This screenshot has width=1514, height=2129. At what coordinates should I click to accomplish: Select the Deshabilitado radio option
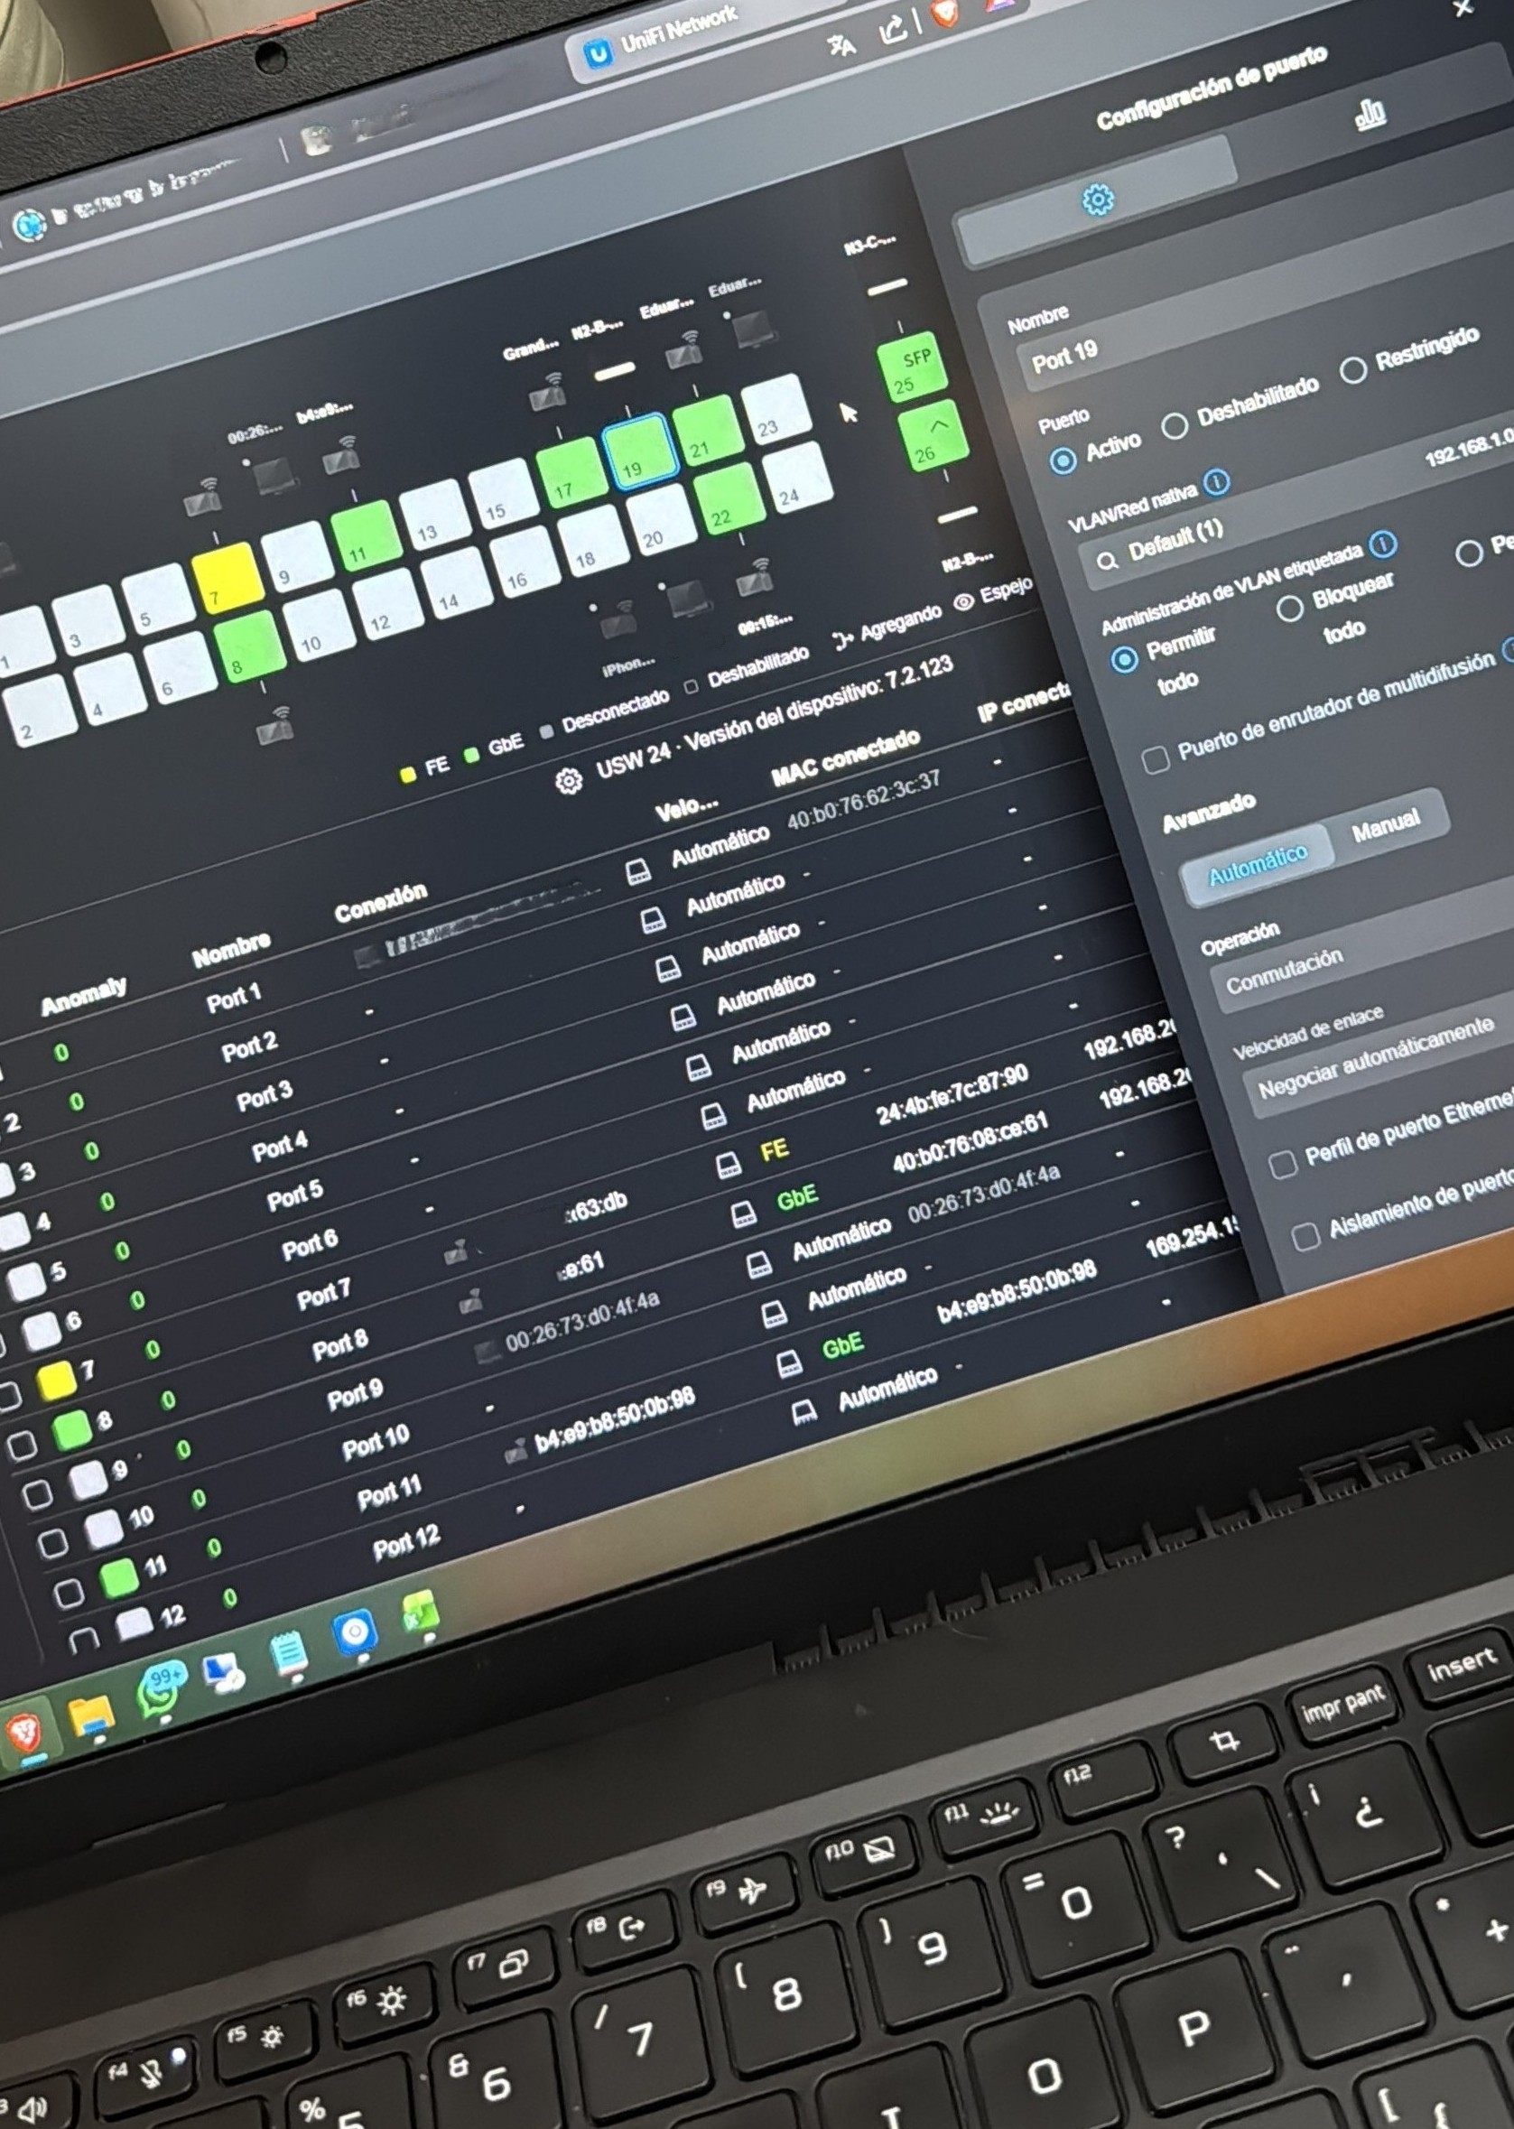click(x=1174, y=426)
